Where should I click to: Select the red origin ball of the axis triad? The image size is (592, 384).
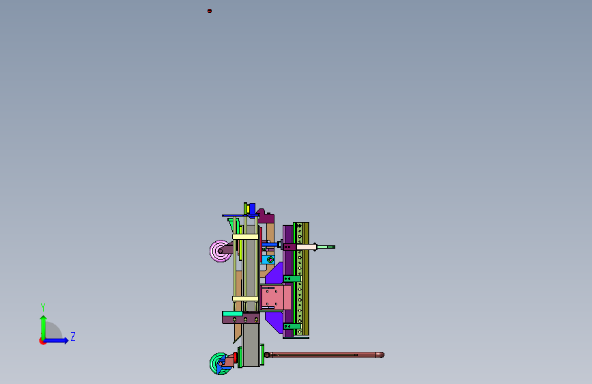pyautogui.click(x=42, y=341)
